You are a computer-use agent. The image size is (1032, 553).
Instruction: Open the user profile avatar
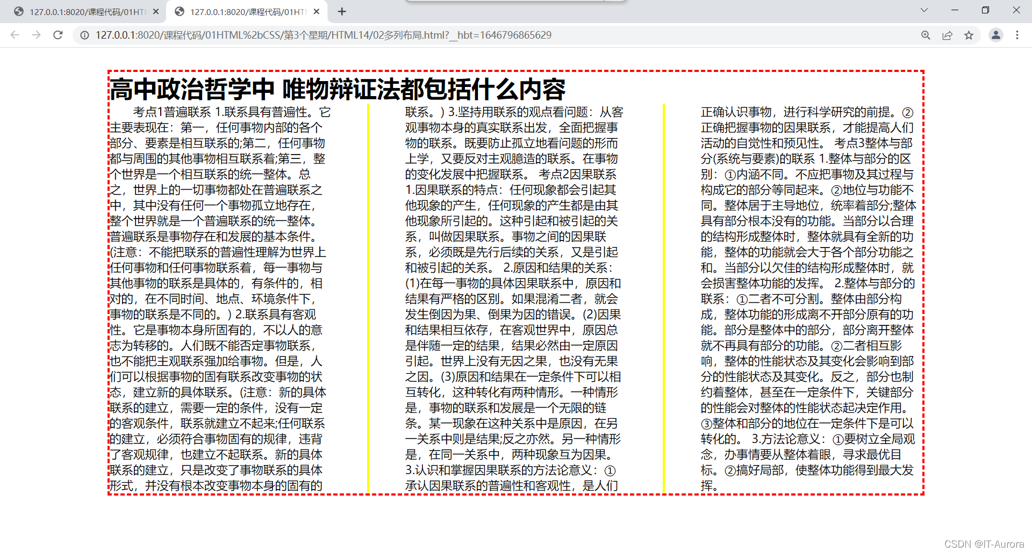coord(995,35)
